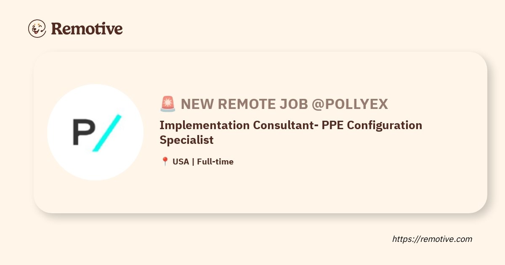
Task: Click the word NEW after siren
Action: pos(197,104)
